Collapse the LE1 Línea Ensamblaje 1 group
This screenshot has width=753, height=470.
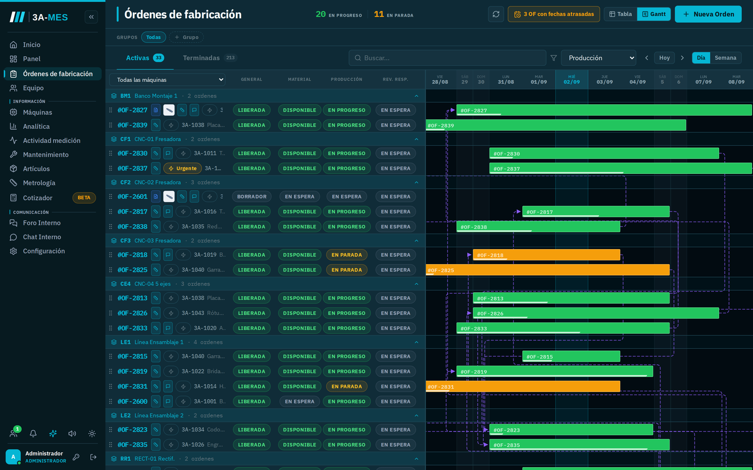416,342
